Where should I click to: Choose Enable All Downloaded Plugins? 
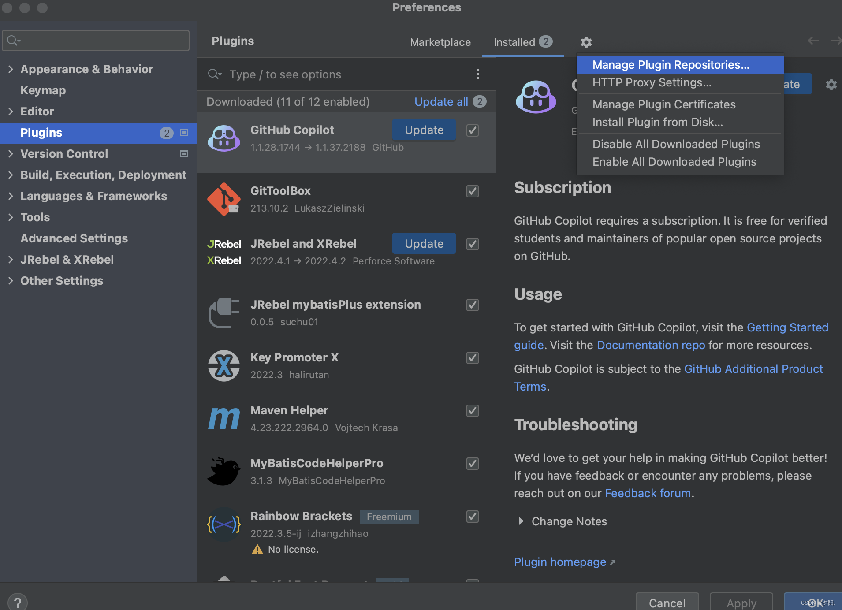click(680, 162)
